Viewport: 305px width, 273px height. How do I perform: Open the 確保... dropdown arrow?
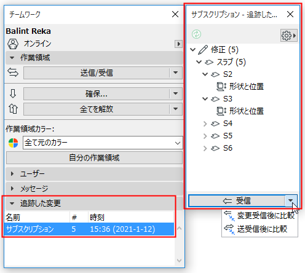pos(176,94)
